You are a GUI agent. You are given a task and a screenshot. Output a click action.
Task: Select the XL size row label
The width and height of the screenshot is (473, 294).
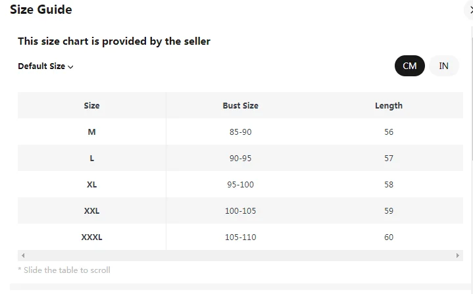point(91,185)
